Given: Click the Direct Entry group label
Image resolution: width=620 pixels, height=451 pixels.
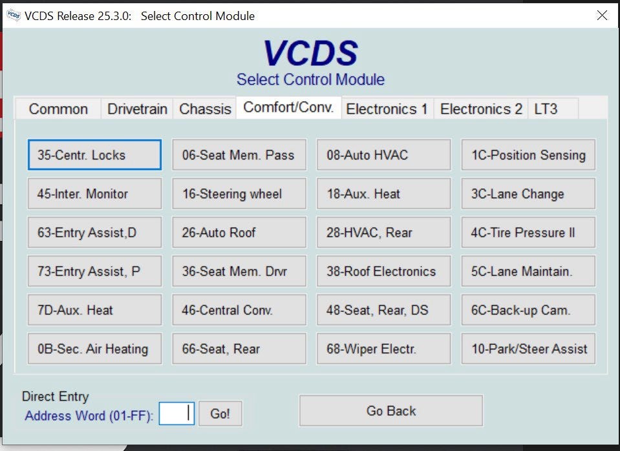Looking at the screenshot, I should pyautogui.click(x=56, y=397).
